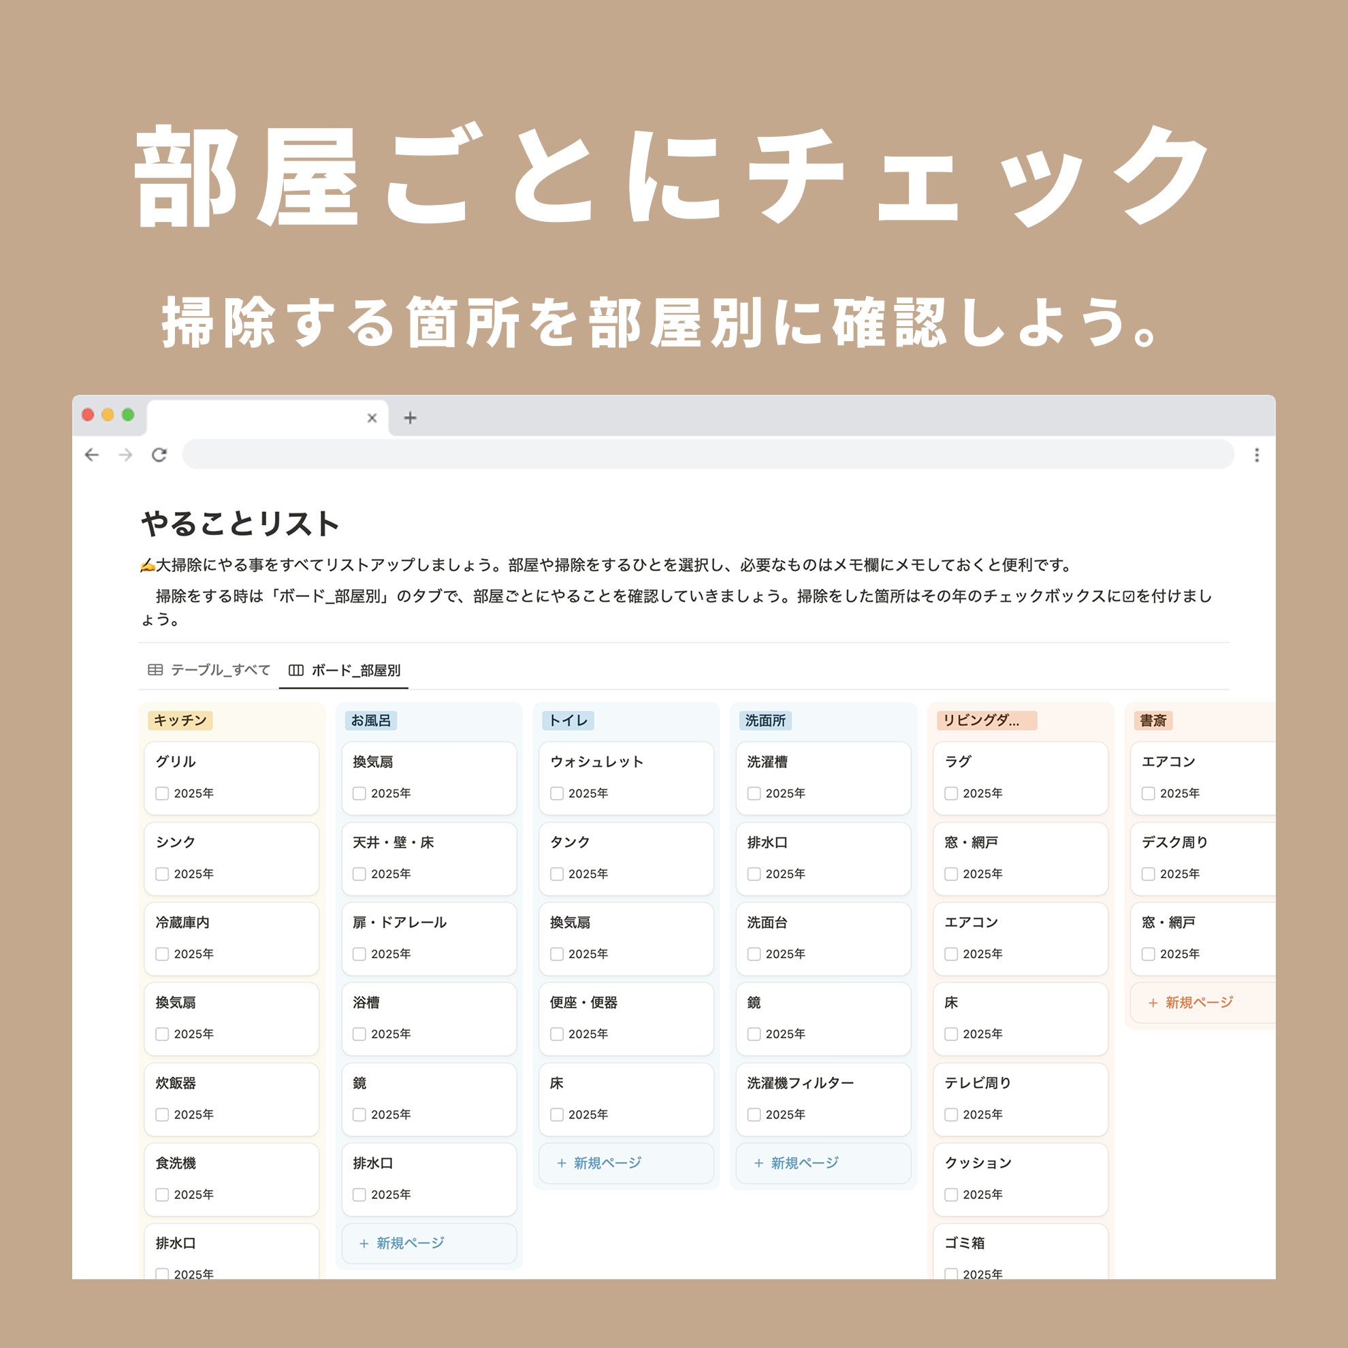
Task: Click the board icon beside ボード_部屋別
Action: pos(296,670)
